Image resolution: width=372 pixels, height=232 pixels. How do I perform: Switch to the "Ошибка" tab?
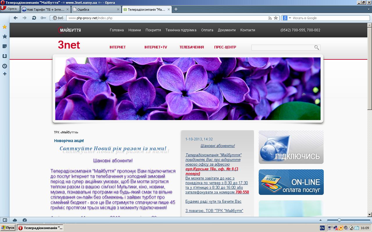96,9
